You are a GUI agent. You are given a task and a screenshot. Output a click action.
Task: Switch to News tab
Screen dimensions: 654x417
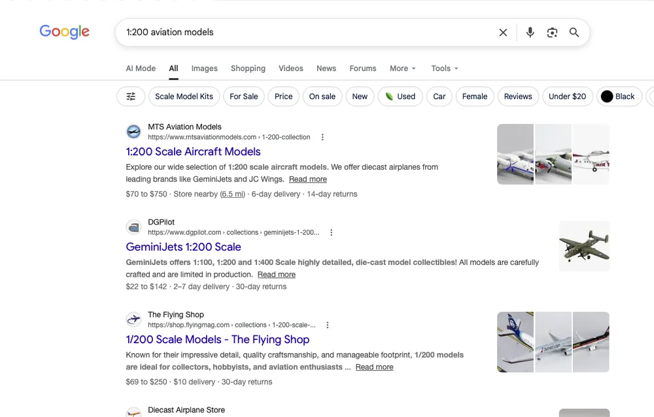point(326,69)
